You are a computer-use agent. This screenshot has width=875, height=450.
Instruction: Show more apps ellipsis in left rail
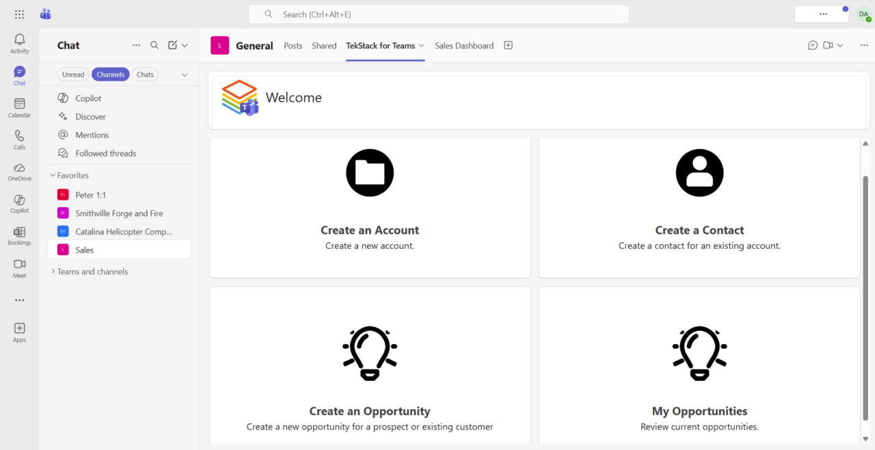(19, 300)
